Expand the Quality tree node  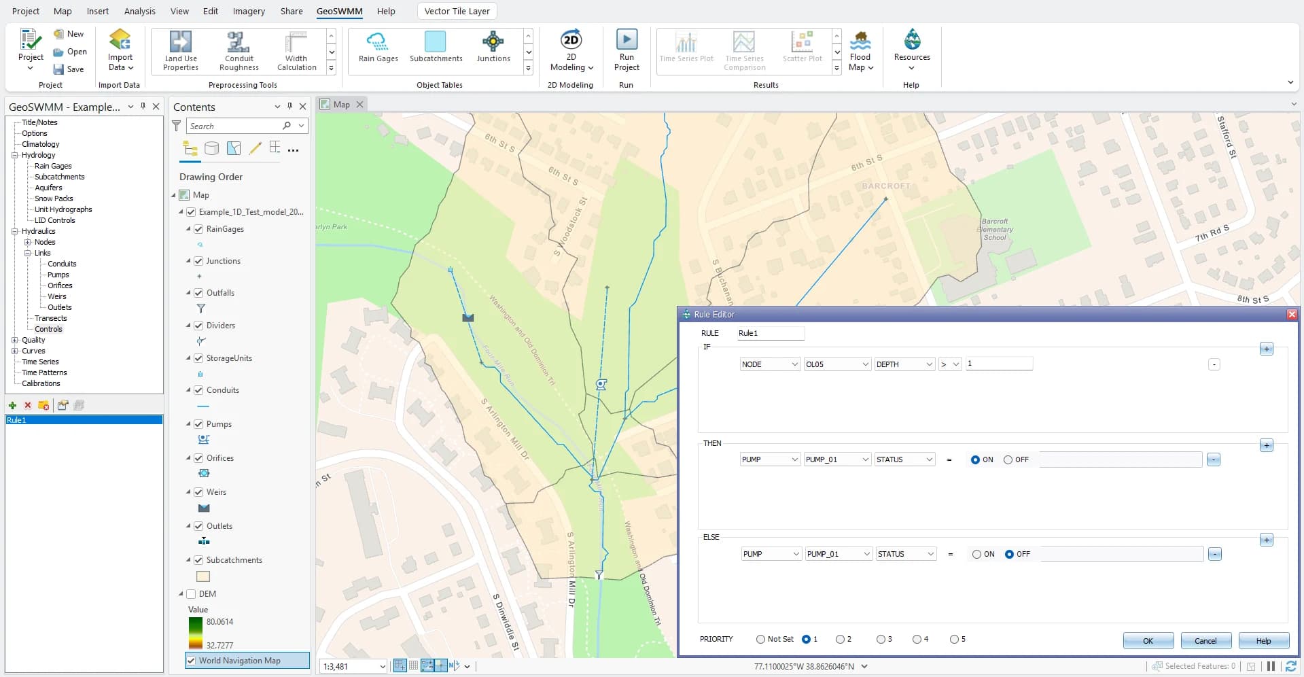15,340
